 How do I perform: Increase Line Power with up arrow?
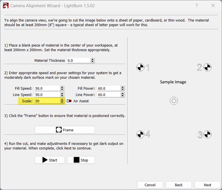coord(122,94)
